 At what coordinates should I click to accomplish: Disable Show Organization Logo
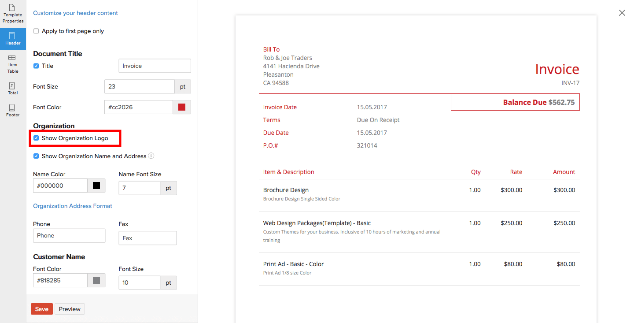(36, 137)
